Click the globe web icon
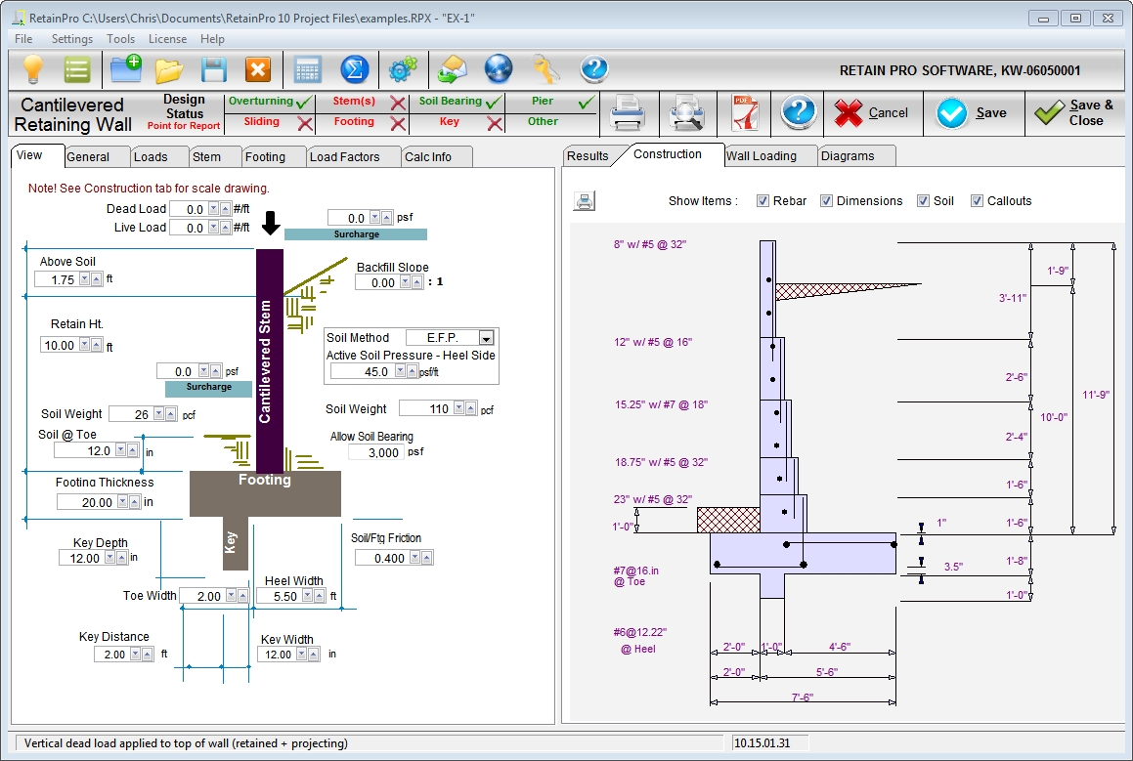1133x761 pixels. pos(499,69)
